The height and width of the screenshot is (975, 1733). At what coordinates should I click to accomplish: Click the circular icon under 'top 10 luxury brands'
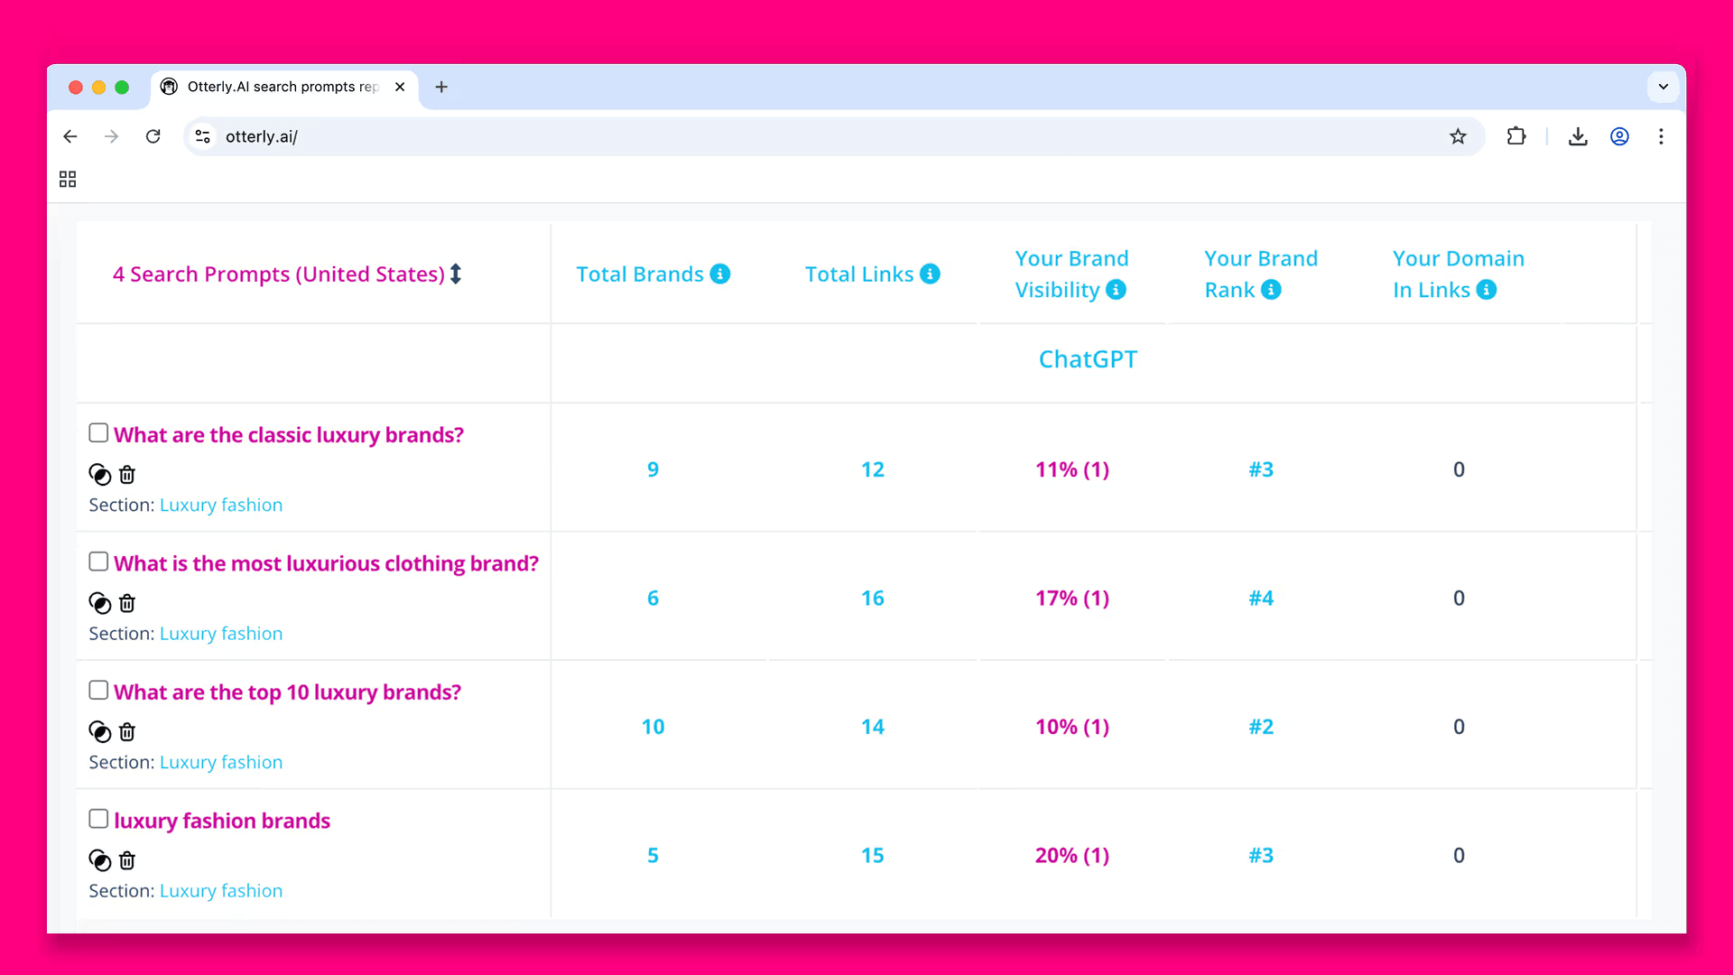tap(99, 731)
